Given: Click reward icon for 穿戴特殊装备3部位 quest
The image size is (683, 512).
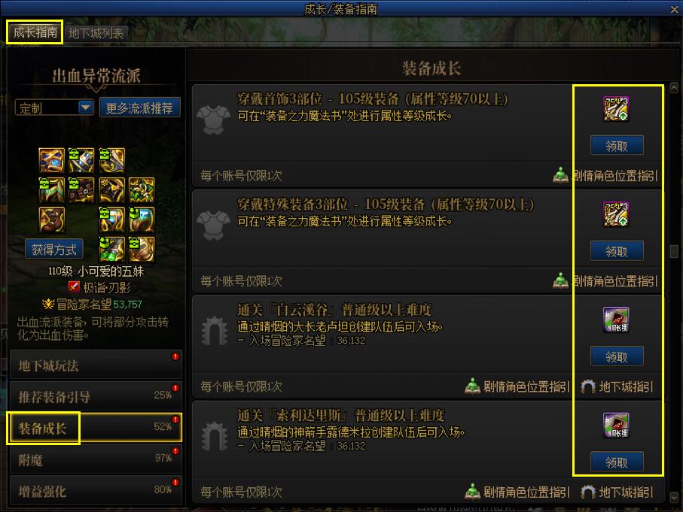Looking at the screenshot, I should pos(615,214).
